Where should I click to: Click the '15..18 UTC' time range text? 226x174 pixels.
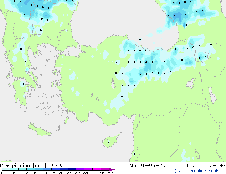click(x=188, y=165)
